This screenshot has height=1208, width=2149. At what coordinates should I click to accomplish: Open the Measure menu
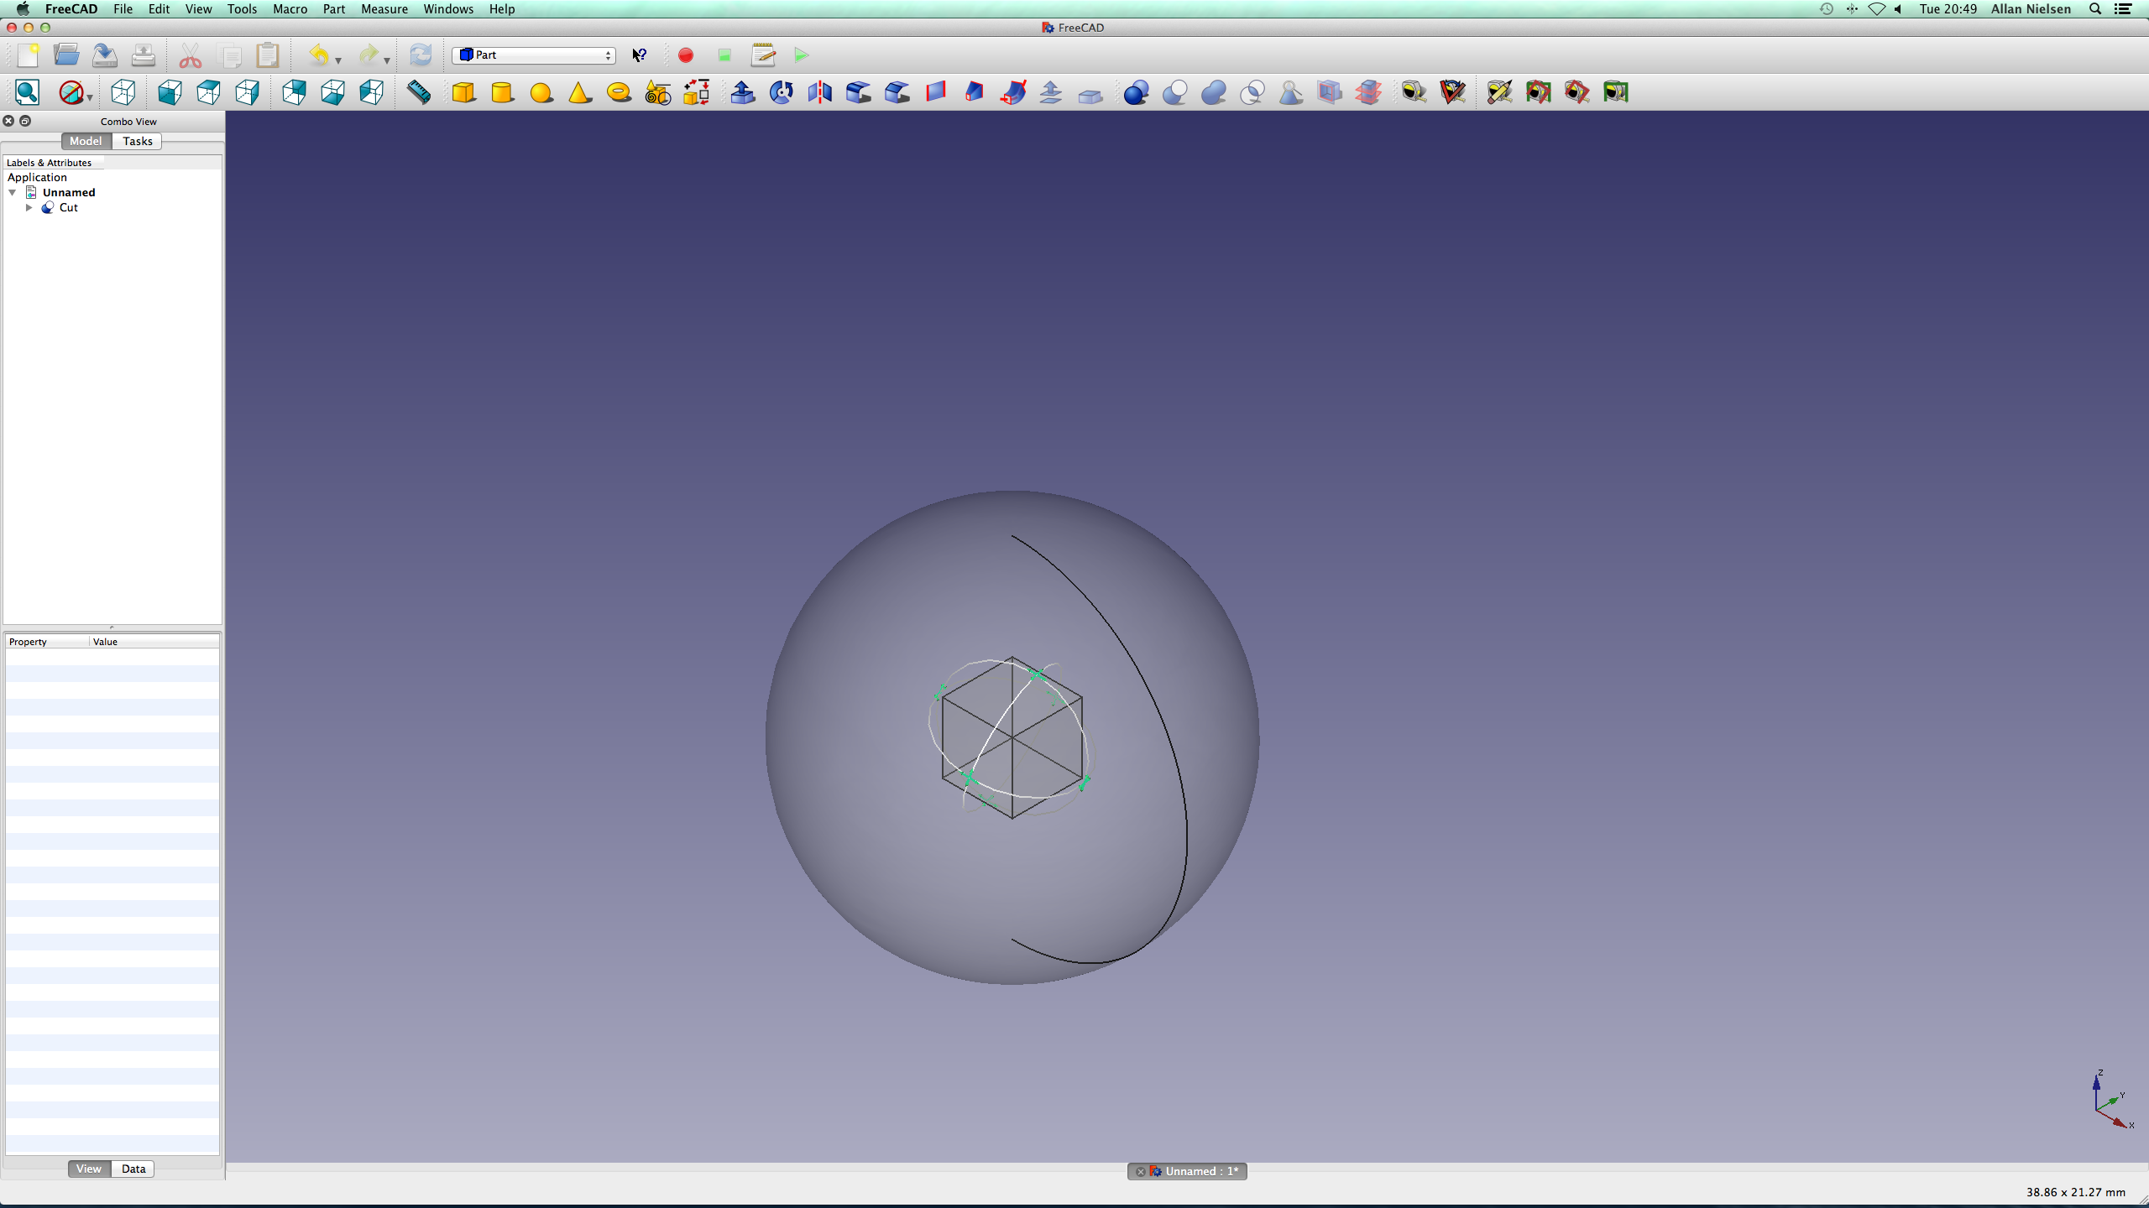(x=384, y=9)
